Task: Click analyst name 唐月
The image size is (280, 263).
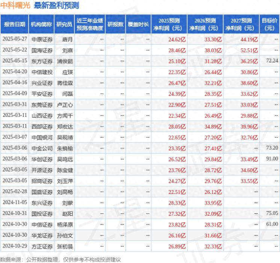Action: pos(68,39)
